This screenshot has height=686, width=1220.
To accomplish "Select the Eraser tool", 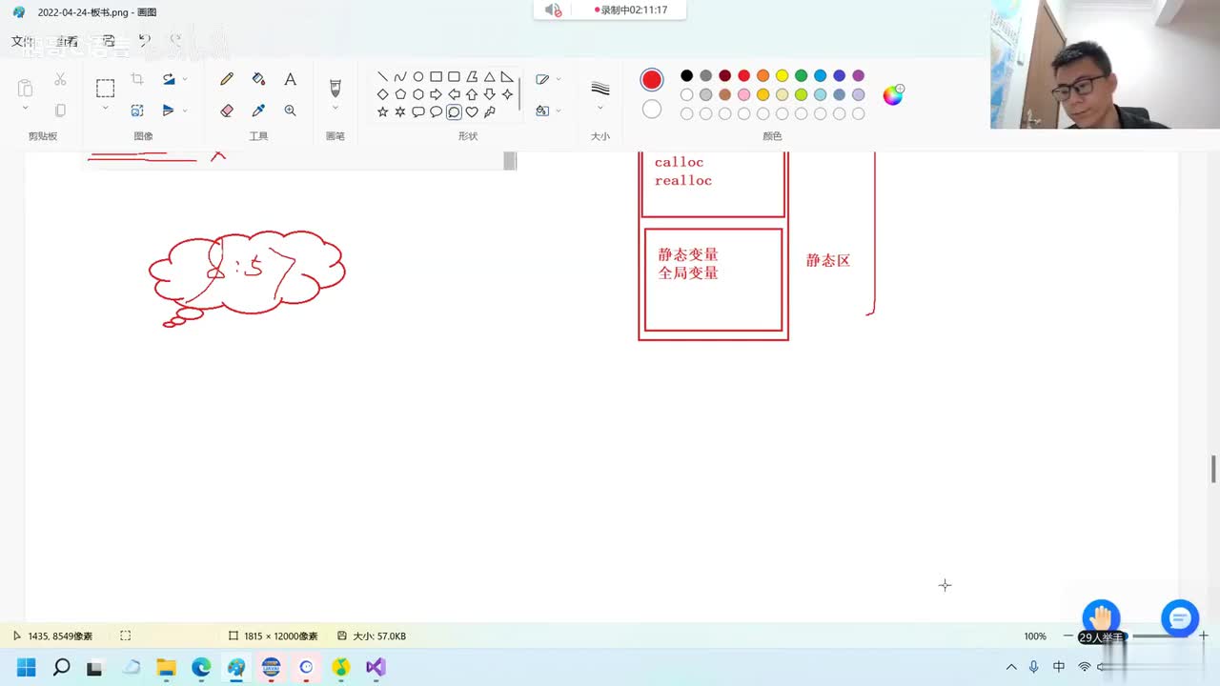I will click(227, 111).
